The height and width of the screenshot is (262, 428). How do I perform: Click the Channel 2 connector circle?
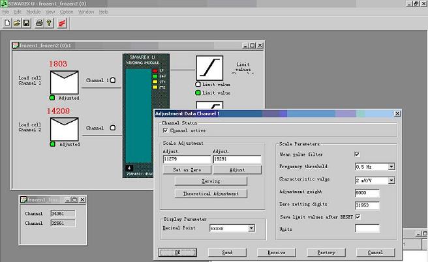click(x=112, y=128)
